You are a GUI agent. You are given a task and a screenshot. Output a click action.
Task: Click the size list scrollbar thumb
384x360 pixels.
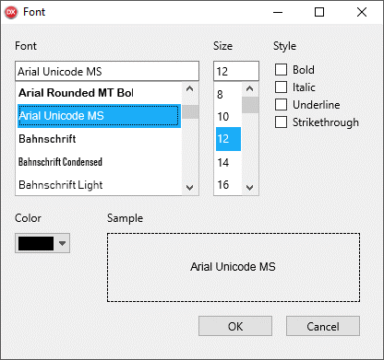250,105
